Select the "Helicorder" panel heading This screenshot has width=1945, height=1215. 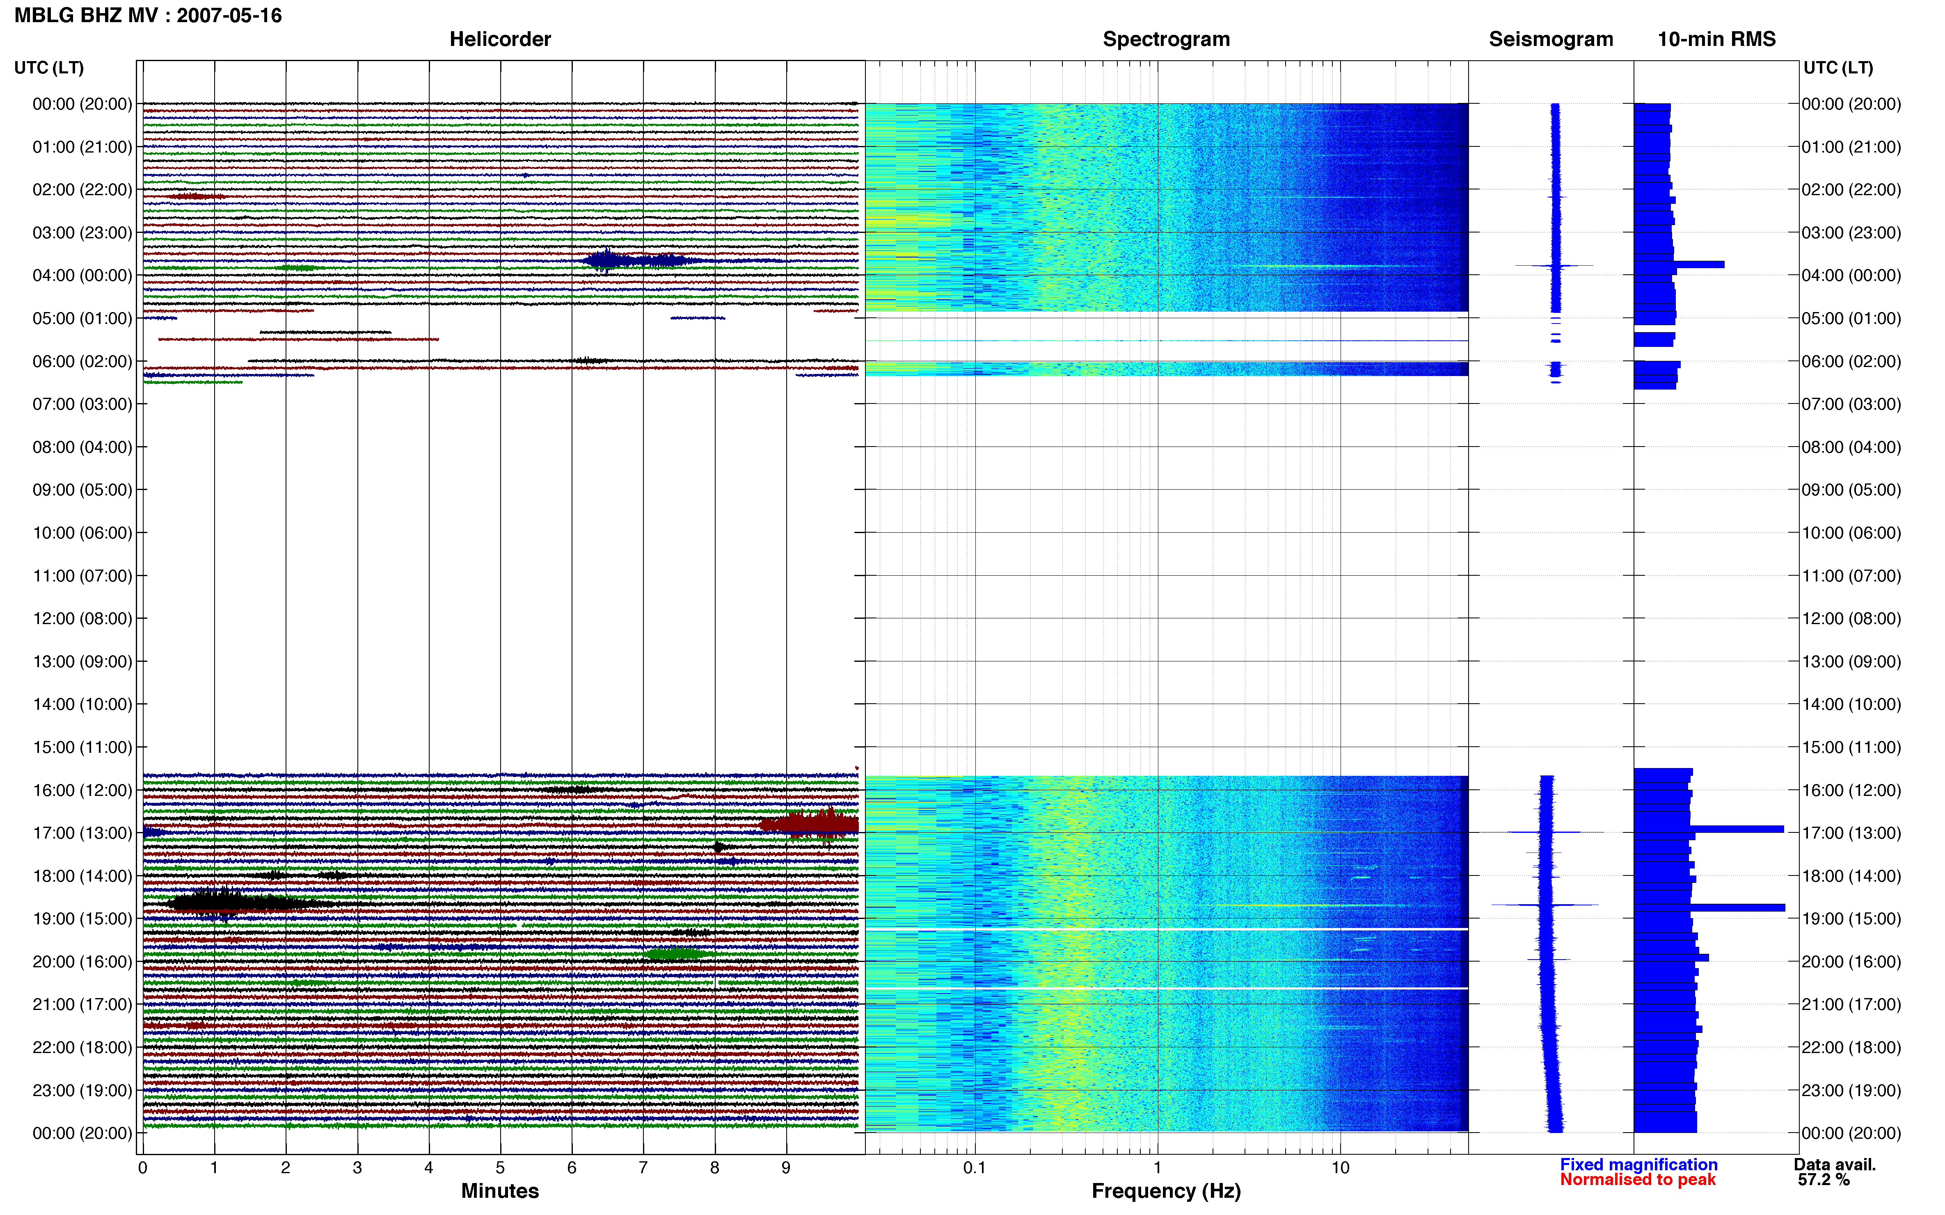[x=500, y=39]
